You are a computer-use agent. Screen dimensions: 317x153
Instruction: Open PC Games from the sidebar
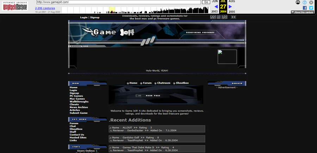(76, 96)
